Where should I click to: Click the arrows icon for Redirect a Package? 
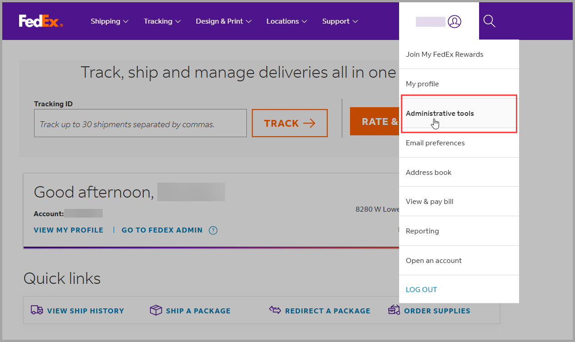[275, 310]
